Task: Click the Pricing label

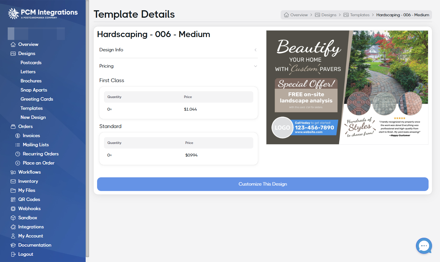Action: (x=106, y=66)
